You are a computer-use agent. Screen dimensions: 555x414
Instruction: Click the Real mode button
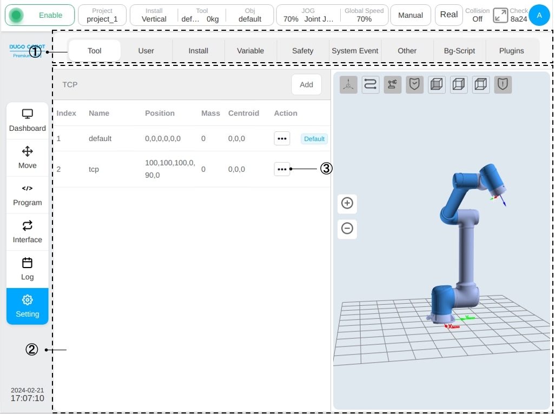pyautogui.click(x=448, y=15)
